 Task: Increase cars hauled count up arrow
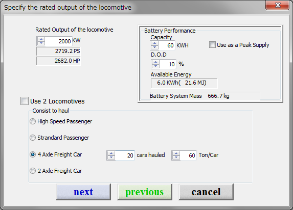coord(111,153)
